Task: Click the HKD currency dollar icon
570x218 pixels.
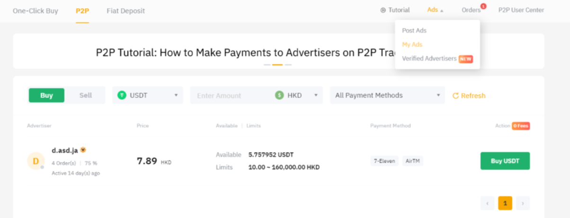Action: [280, 95]
